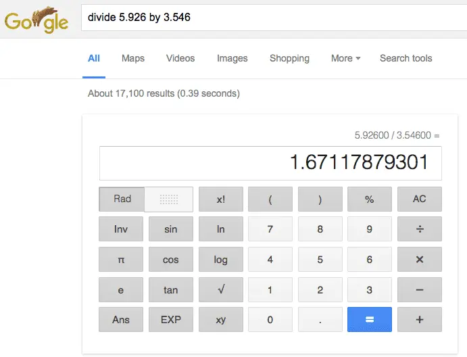Tap the number 7 key
Image resolution: width=467 pixels, height=357 pixels.
270,229
